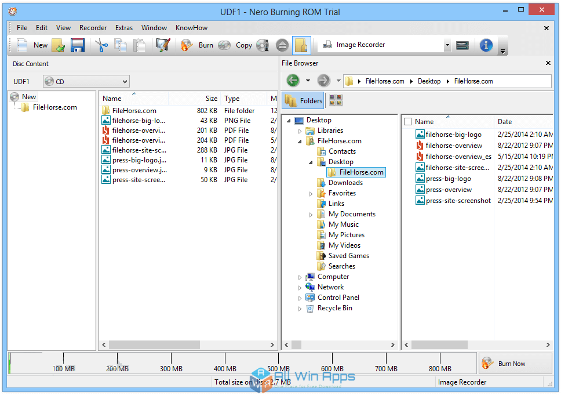Select filehorse-overview_es PDF in file browser
Viewport: 561px width, 395px height.
453,157
